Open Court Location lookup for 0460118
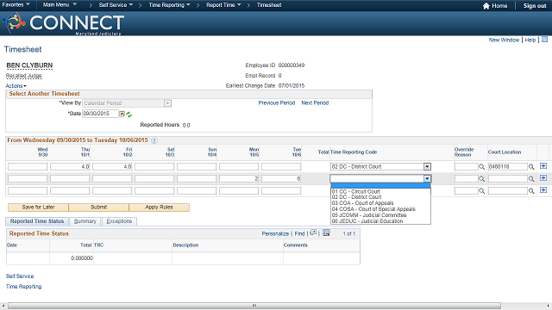The image size is (552, 310). pyautogui.click(x=531, y=167)
